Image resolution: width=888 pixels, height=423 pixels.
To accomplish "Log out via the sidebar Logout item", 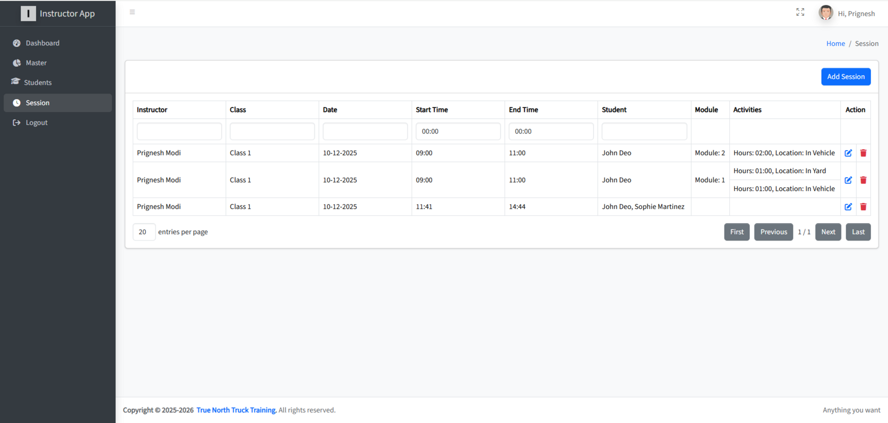I will pos(37,123).
